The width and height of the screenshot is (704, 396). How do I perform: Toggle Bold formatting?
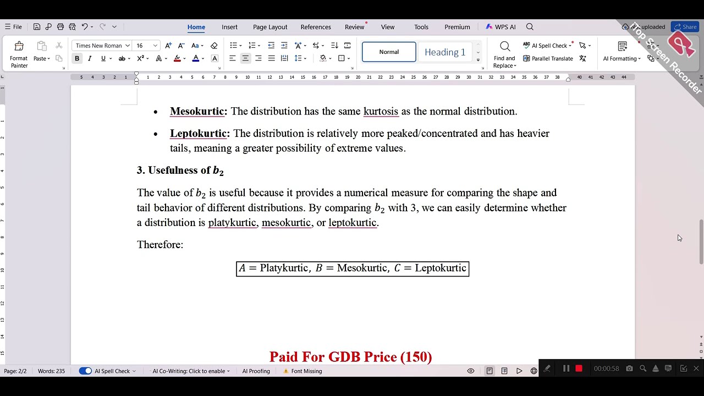pos(77,58)
